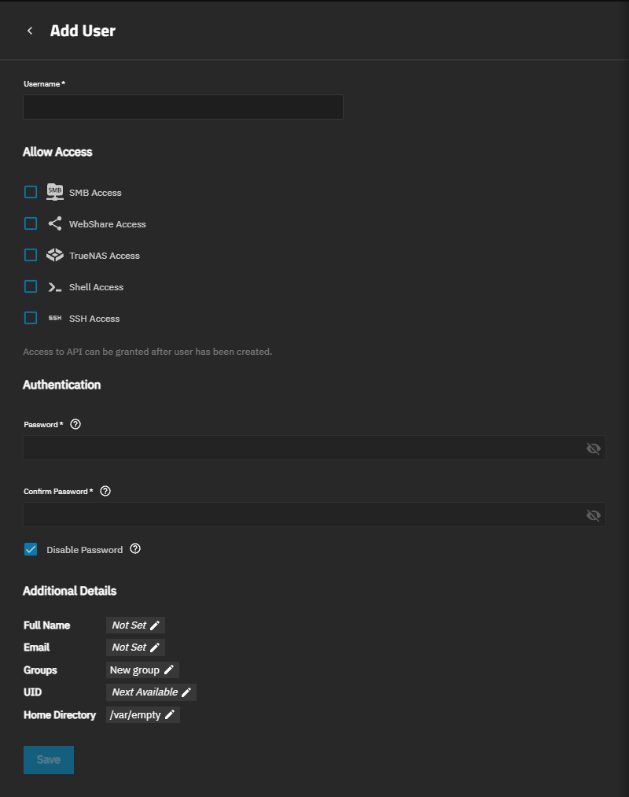The image size is (629, 797).
Task: Click the "SMB Access" label text
Action: (95, 193)
